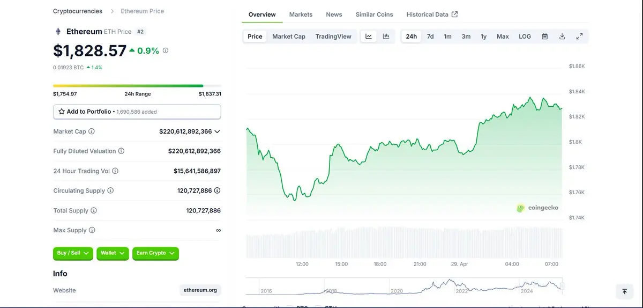Click the Market Cap info icon

pos(92,131)
